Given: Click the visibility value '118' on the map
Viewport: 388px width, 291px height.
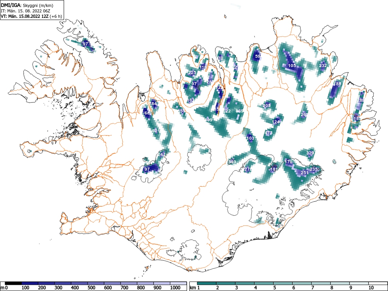Looking at the screenshot, I should 203,67.
